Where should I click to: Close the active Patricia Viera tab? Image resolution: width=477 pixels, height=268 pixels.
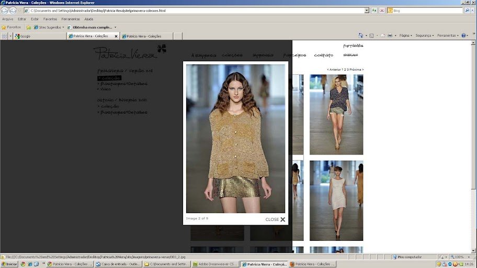pyautogui.click(x=116, y=36)
